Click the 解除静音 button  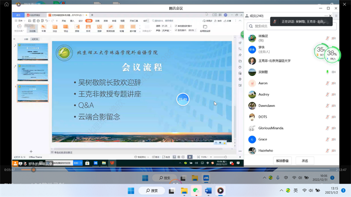click(282, 160)
